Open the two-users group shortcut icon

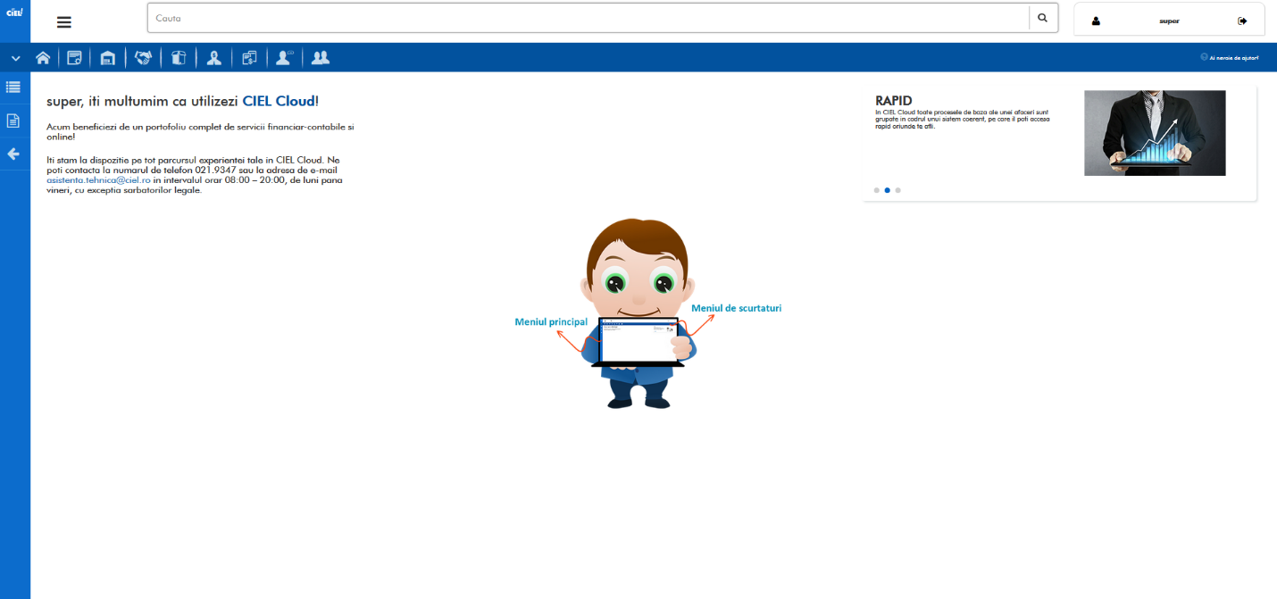click(x=320, y=58)
